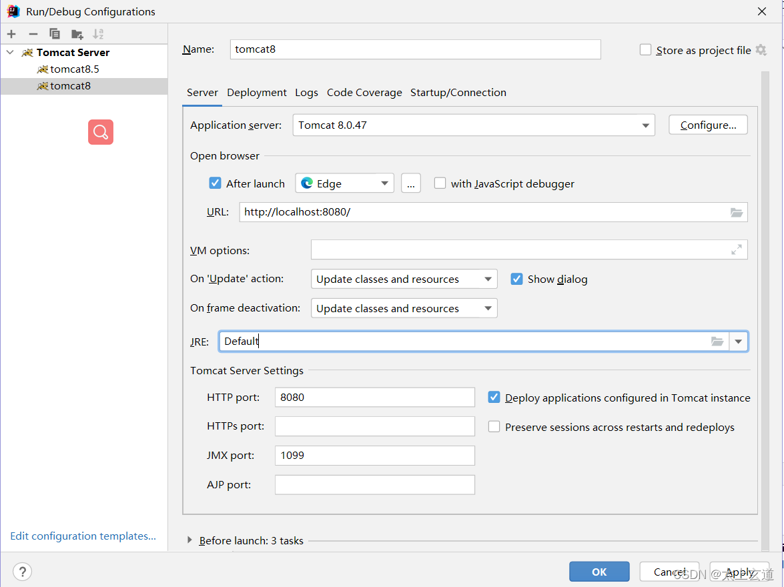The image size is (784, 587).
Task: Confirm with the OK button
Action: click(599, 572)
